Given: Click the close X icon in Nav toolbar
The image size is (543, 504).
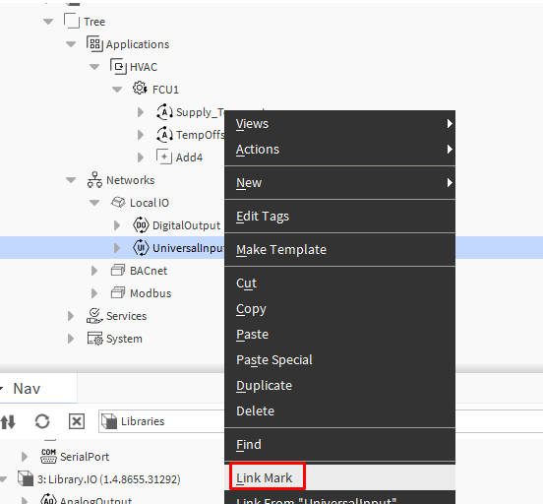Looking at the screenshot, I should (x=76, y=421).
